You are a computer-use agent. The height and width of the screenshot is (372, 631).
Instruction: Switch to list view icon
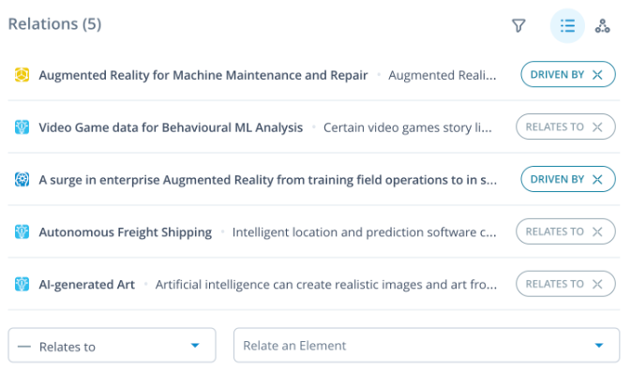pyautogui.click(x=567, y=25)
